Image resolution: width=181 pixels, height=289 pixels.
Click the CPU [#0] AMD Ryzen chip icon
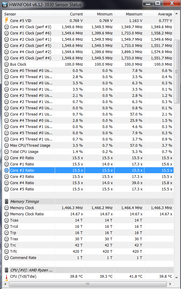[x=7, y=270]
